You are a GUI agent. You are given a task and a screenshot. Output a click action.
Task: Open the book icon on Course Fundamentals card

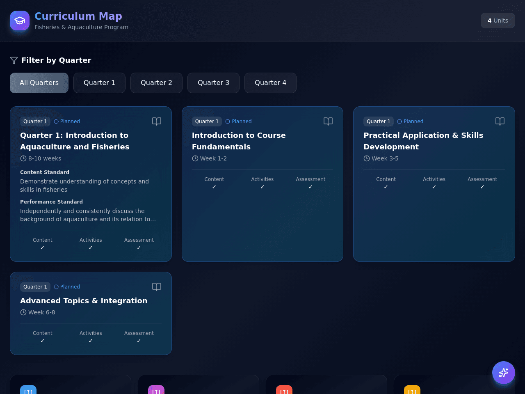328,121
